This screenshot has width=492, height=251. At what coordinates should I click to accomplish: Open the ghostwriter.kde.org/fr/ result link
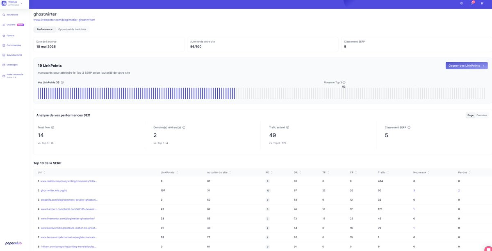(54, 190)
